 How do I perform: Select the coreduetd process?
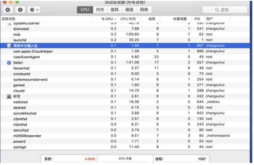click(22, 74)
